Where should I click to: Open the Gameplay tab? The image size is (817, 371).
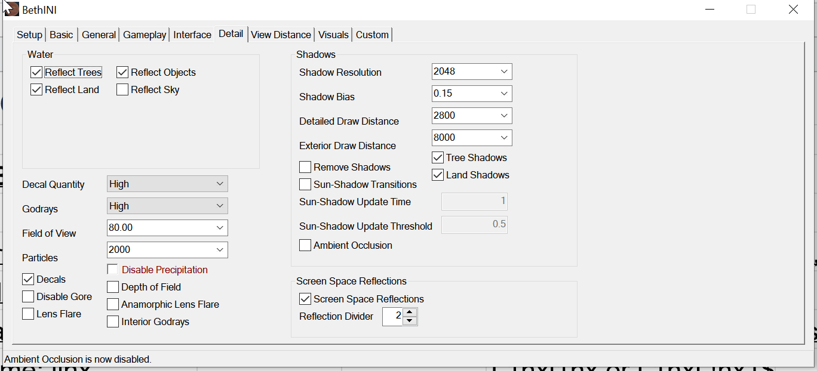coord(145,35)
